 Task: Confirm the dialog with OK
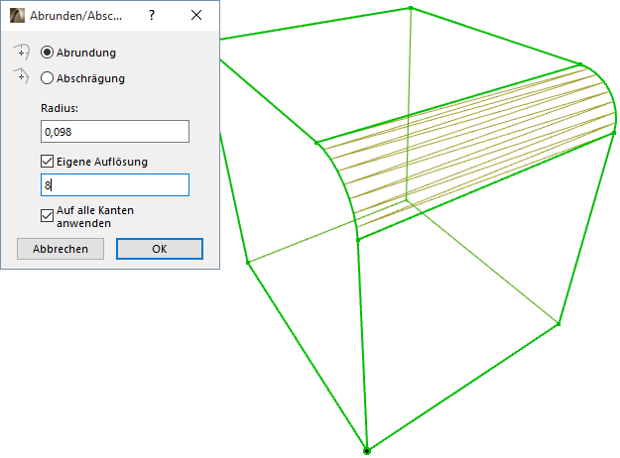click(x=160, y=249)
